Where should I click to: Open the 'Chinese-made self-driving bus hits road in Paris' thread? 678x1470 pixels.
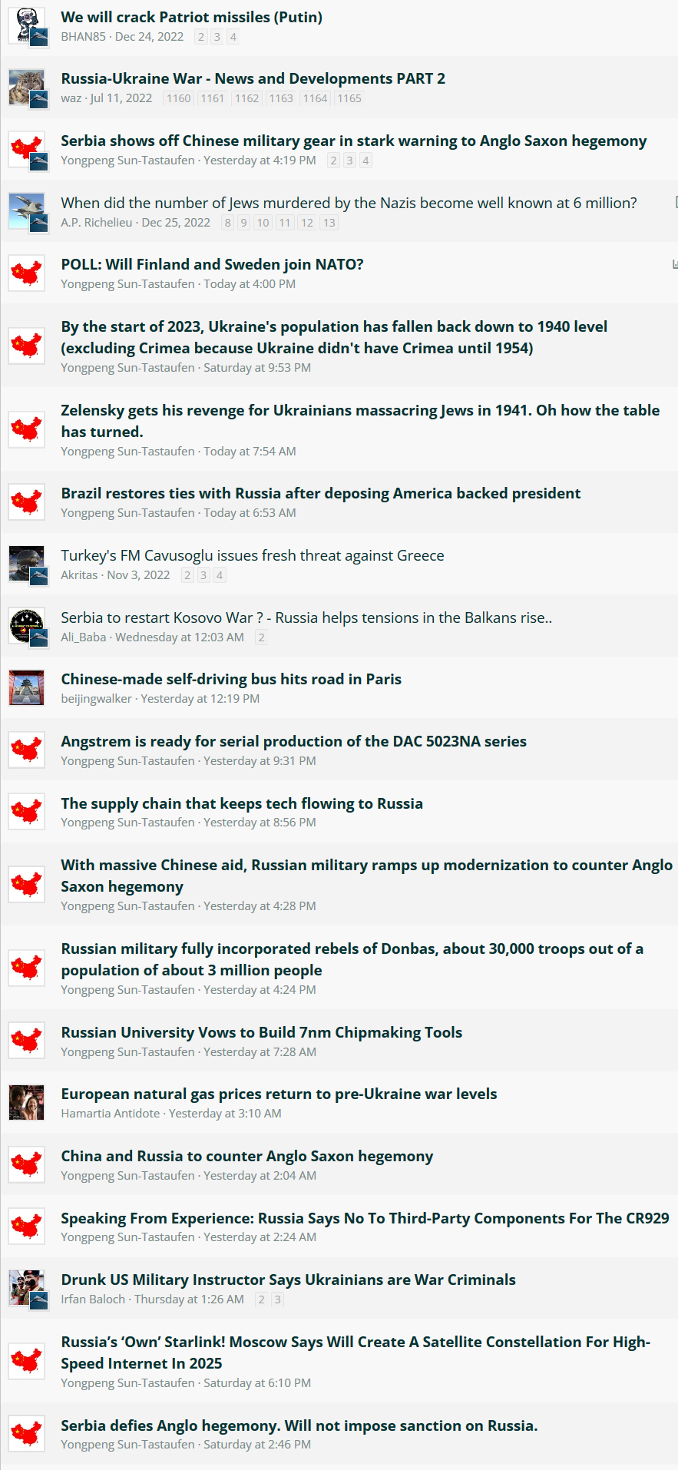(x=231, y=679)
